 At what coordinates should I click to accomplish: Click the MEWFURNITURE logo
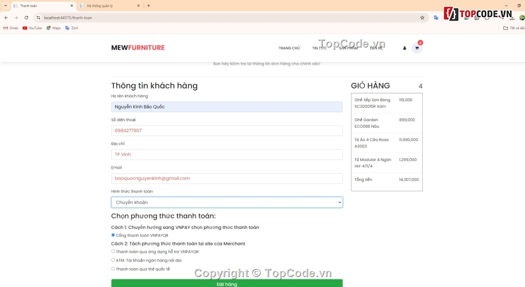click(x=138, y=48)
